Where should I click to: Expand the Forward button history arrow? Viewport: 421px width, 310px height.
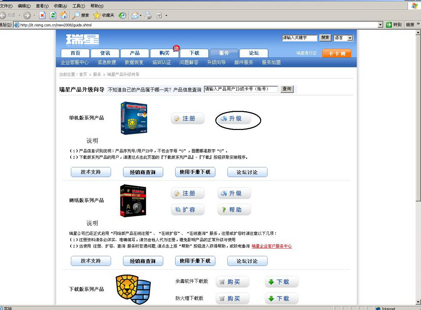[x=34, y=15]
